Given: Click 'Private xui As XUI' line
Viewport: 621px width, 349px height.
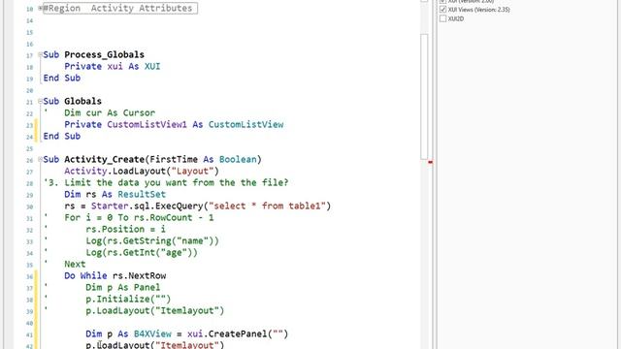Looking at the screenshot, I should coord(113,66).
